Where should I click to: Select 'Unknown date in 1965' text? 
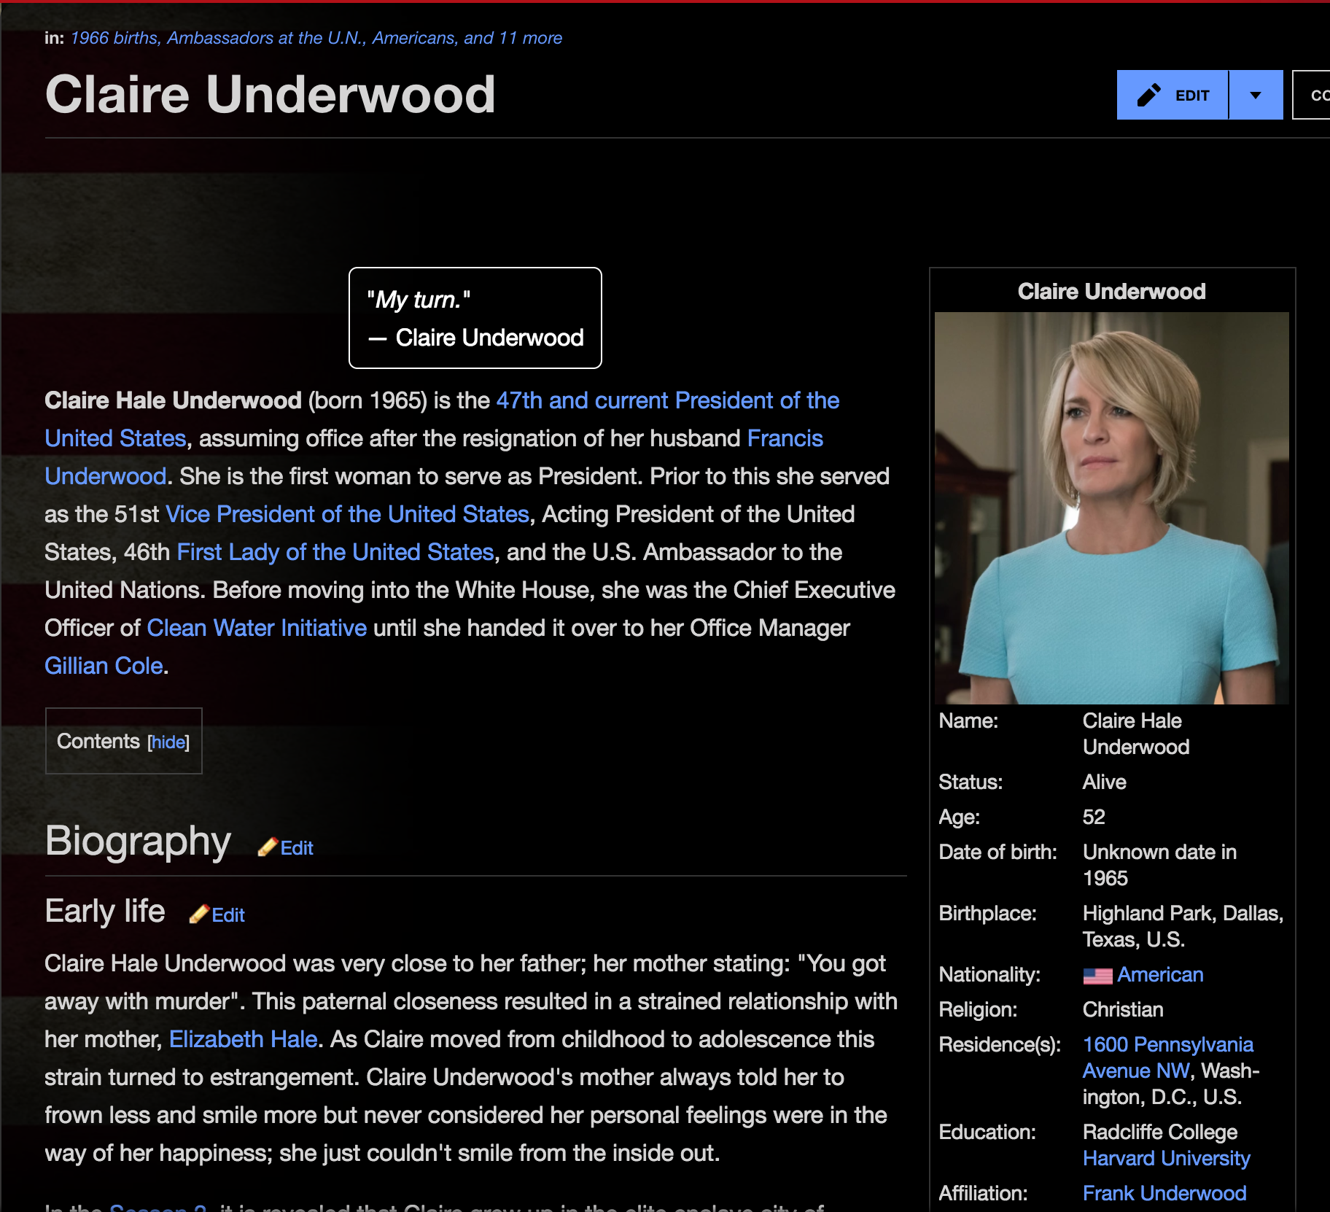point(1159,865)
